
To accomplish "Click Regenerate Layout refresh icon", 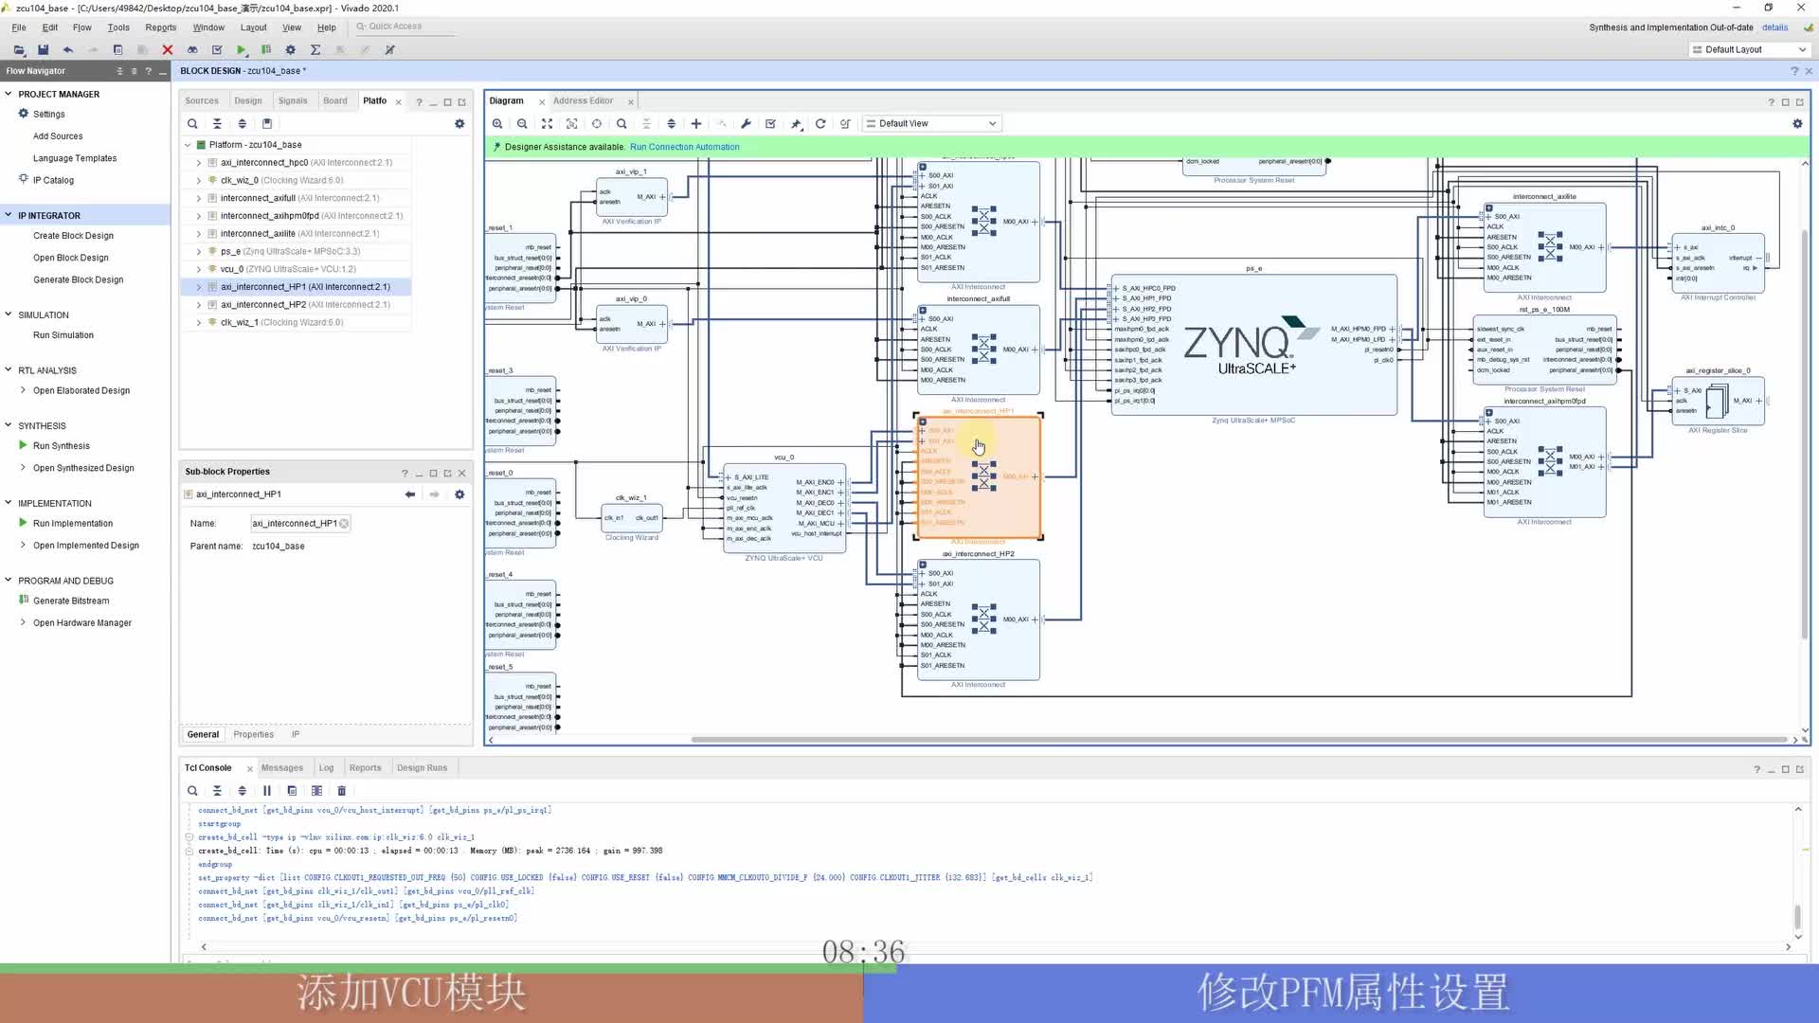I will coord(820,123).
